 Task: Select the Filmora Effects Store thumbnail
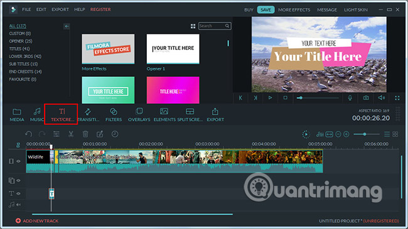(108, 49)
